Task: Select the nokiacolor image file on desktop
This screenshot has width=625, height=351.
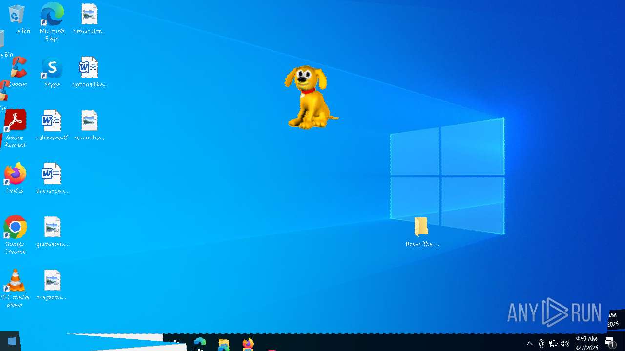Action: click(x=89, y=19)
